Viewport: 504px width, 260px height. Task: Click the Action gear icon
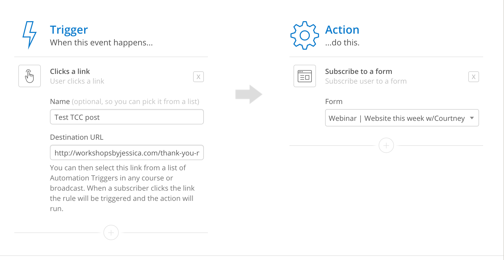304,35
